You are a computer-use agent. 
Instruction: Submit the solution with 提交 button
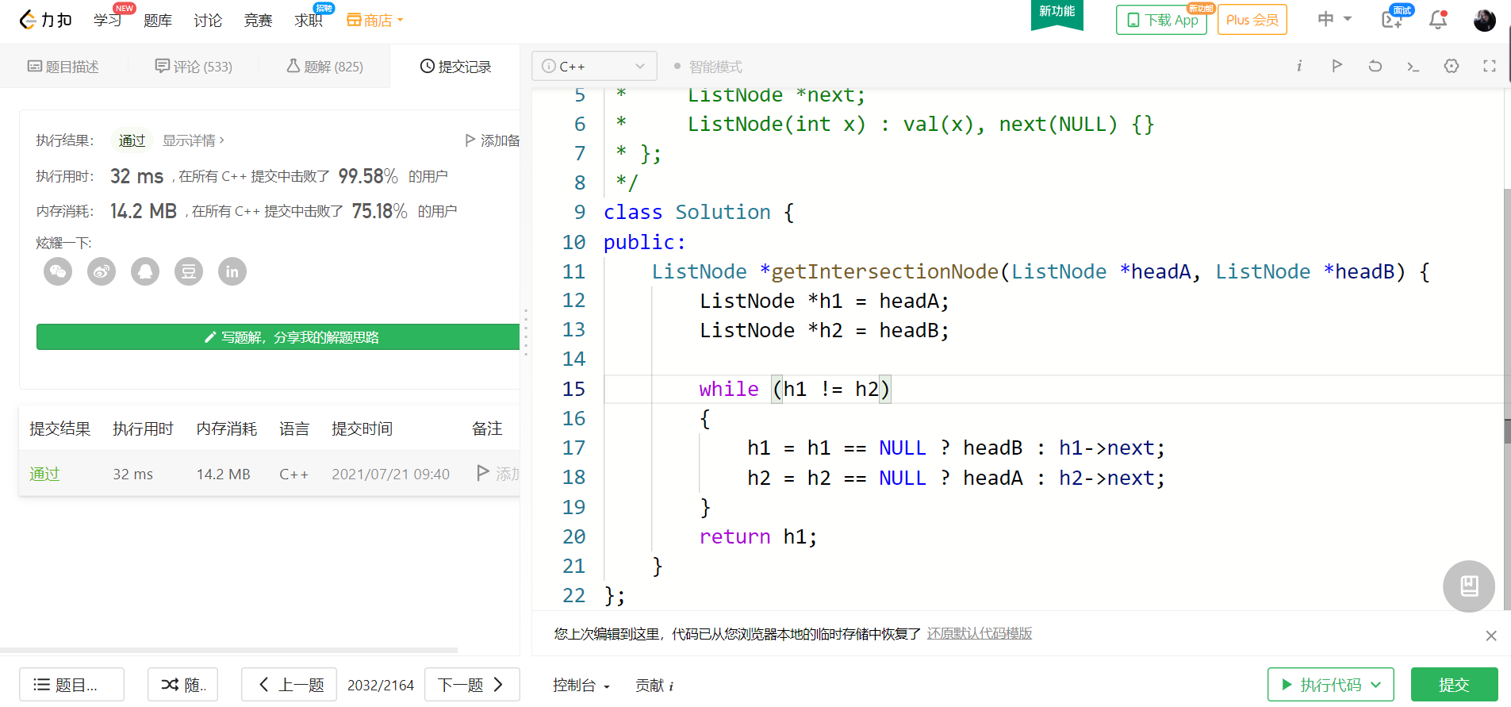pos(1454,684)
